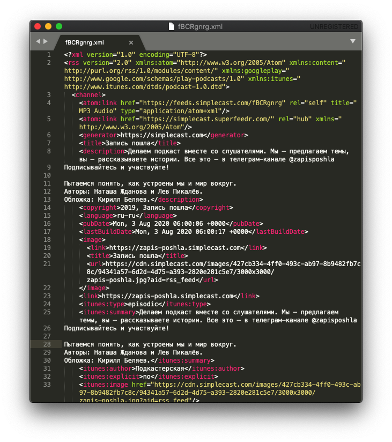The image size is (392, 442).
Task: Click the image title on line 20
Action: (x=136, y=256)
